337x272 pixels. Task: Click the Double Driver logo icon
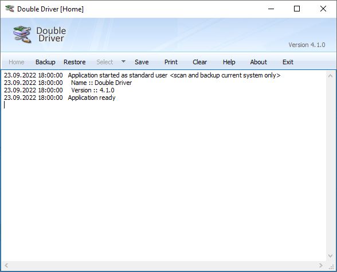(x=22, y=34)
